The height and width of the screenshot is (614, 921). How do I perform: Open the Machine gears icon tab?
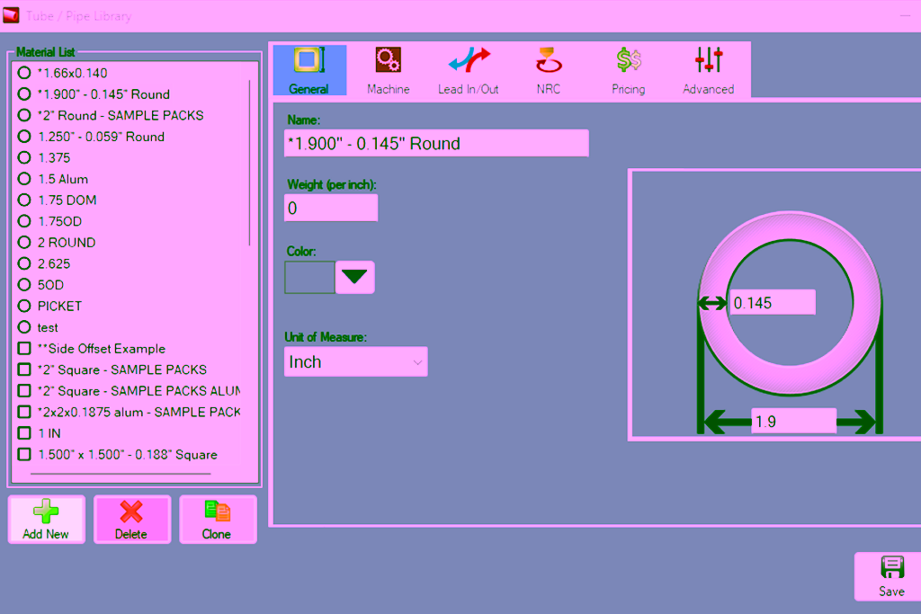tap(389, 60)
